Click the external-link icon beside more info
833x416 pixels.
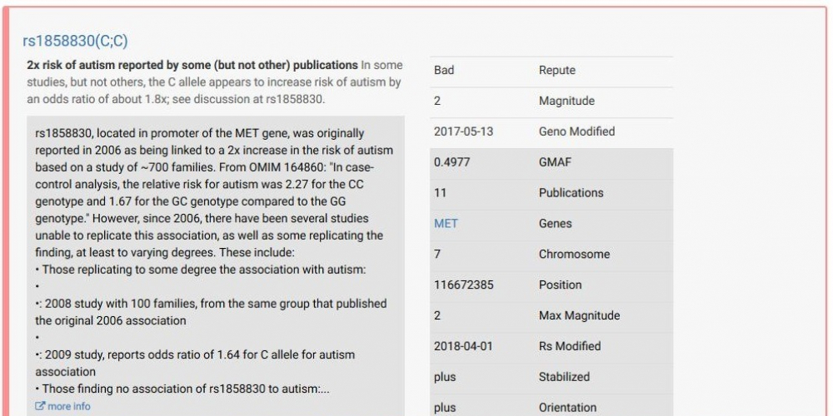[40, 406]
